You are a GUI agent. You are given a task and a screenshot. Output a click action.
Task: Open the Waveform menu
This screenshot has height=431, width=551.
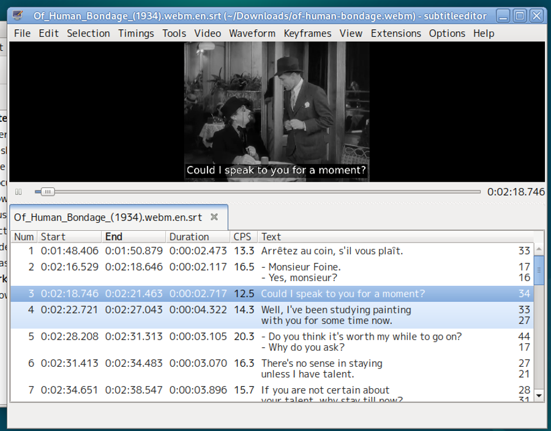[252, 33]
